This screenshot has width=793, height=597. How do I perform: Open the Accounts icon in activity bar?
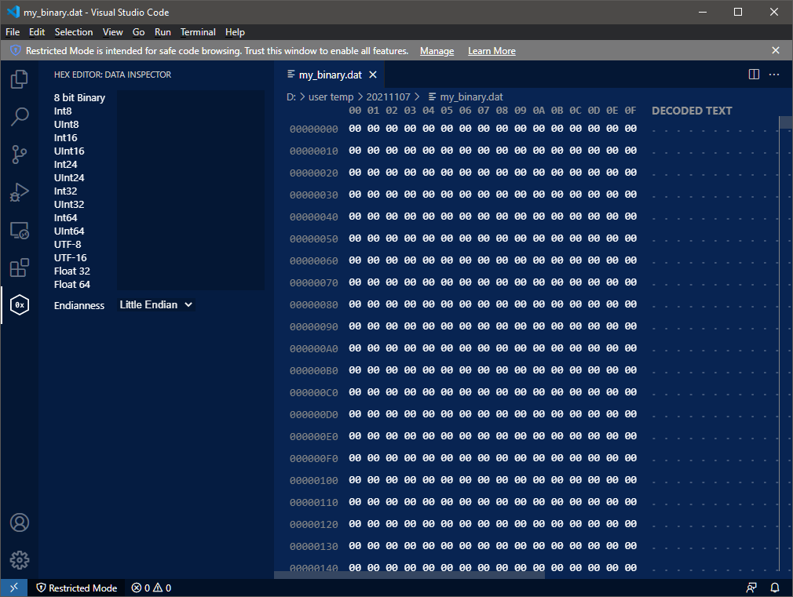click(x=19, y=522)
